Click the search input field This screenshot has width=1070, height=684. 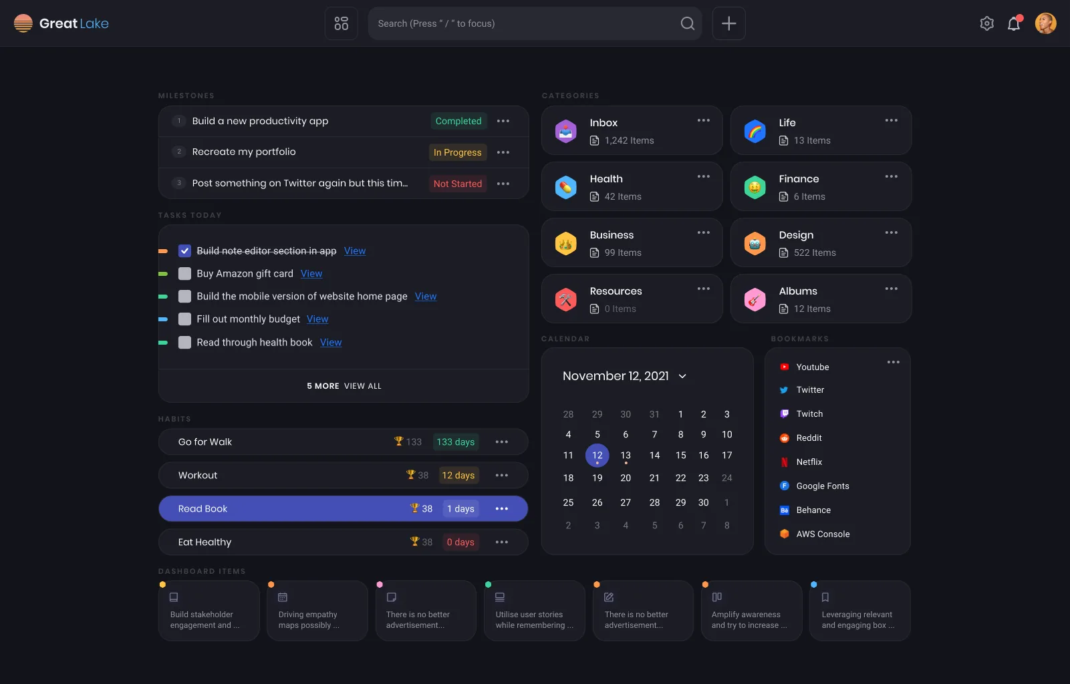click(535, 23)
